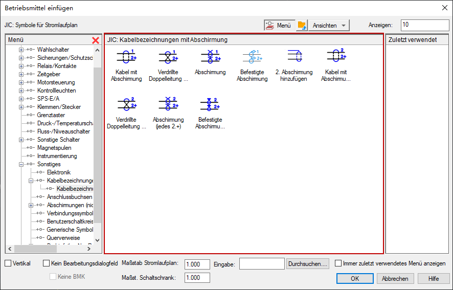The width and height of the screenshot is (453, 290).
Task: Collapse the Kabelbezeichnungen parent node
Action: coord(31,181)
